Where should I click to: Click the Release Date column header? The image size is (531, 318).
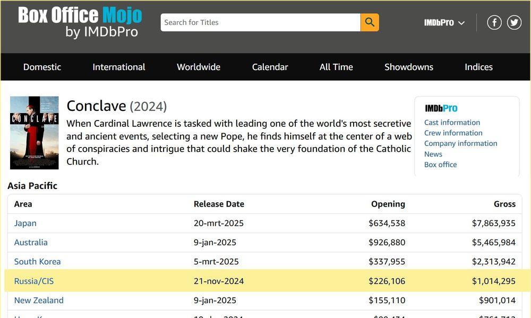coord(219,204)
